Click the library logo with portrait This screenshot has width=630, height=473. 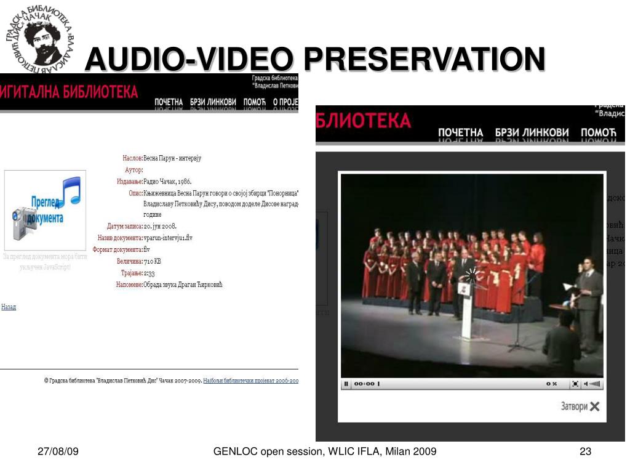pos(40,39)
